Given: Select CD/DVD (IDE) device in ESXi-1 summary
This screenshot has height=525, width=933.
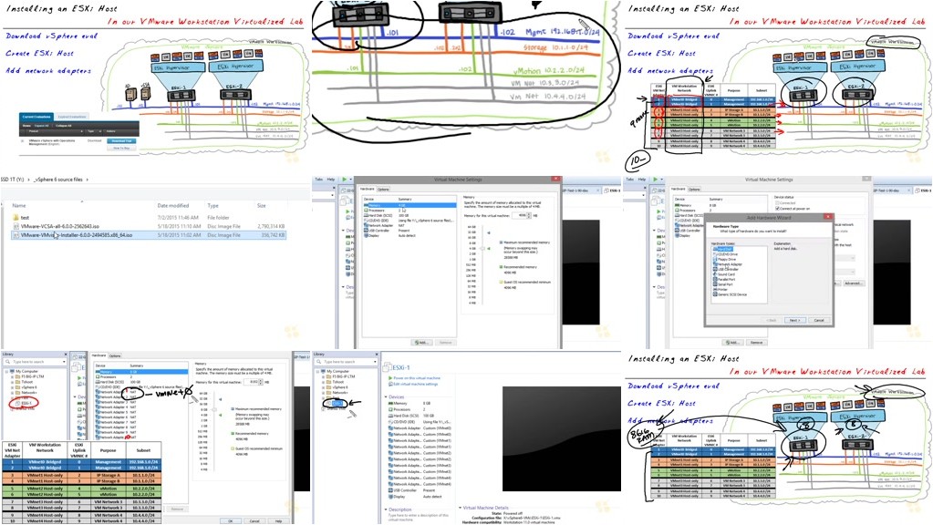Looking at the screenshot, I should pyautogui.click(x=420, y=421).
